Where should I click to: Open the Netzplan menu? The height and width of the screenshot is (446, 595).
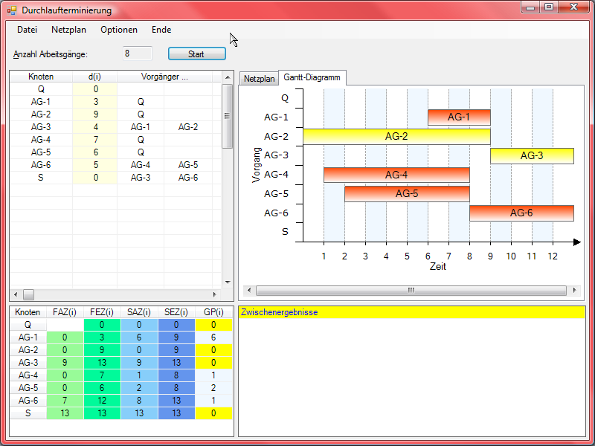68,30
